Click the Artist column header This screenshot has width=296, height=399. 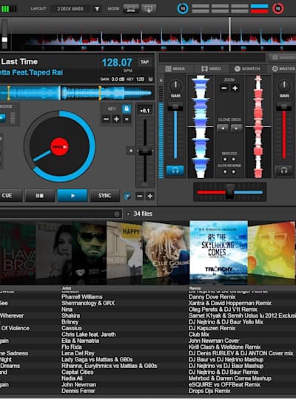click(x=67, y=288)
